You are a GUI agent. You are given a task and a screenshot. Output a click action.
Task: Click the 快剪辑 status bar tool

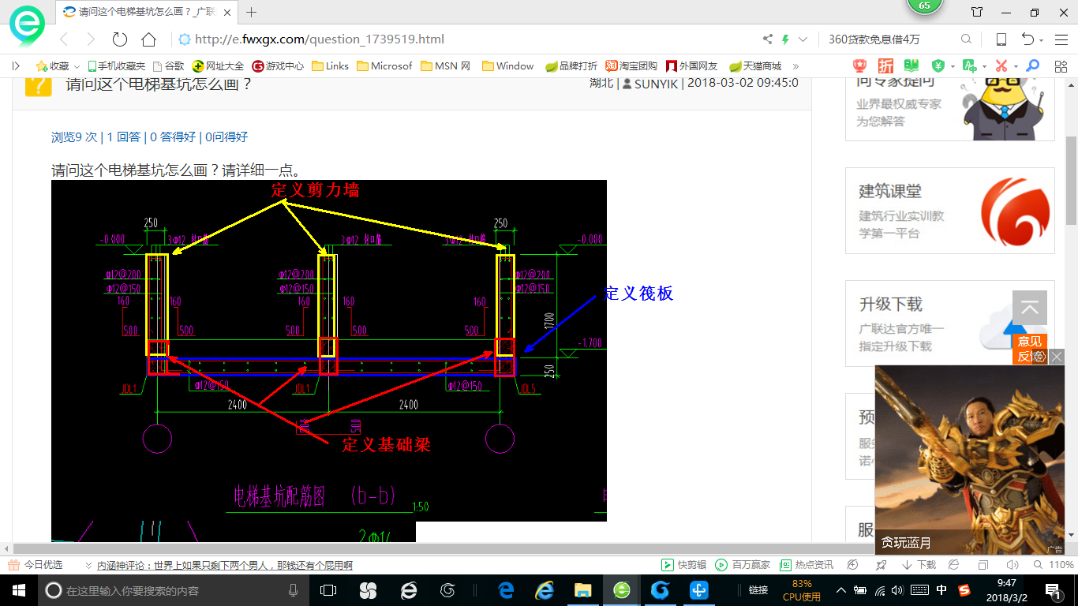(683, 565)
